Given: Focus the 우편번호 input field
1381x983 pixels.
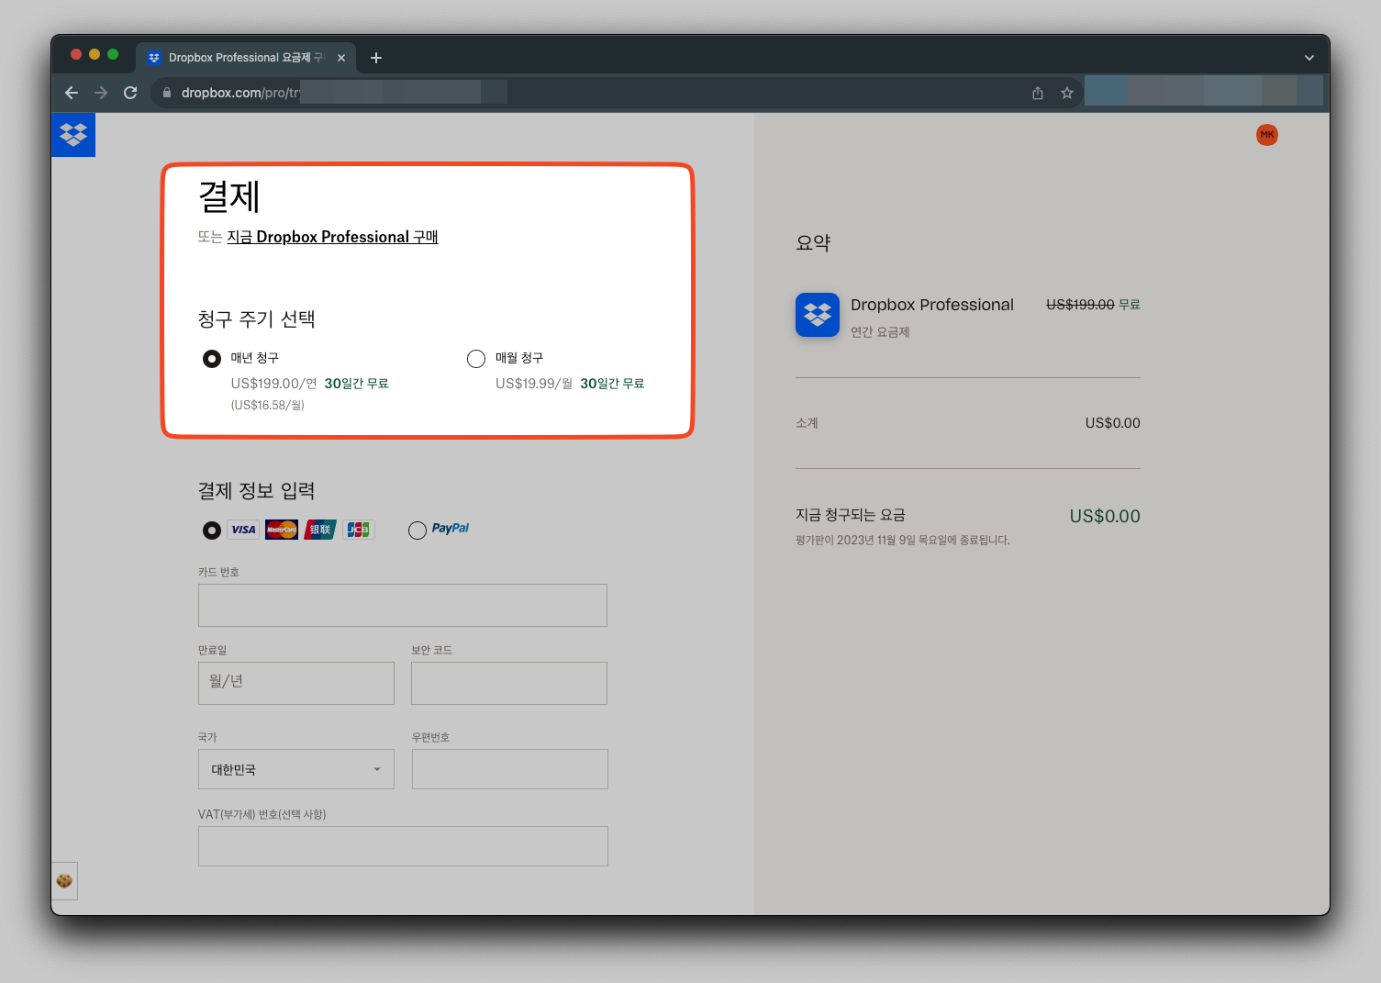Looking at the screenshot, I should pyautogui.click(x=510, y=769).
